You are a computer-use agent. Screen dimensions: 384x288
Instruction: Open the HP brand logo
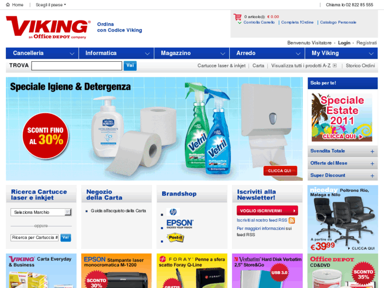[173, 212]
